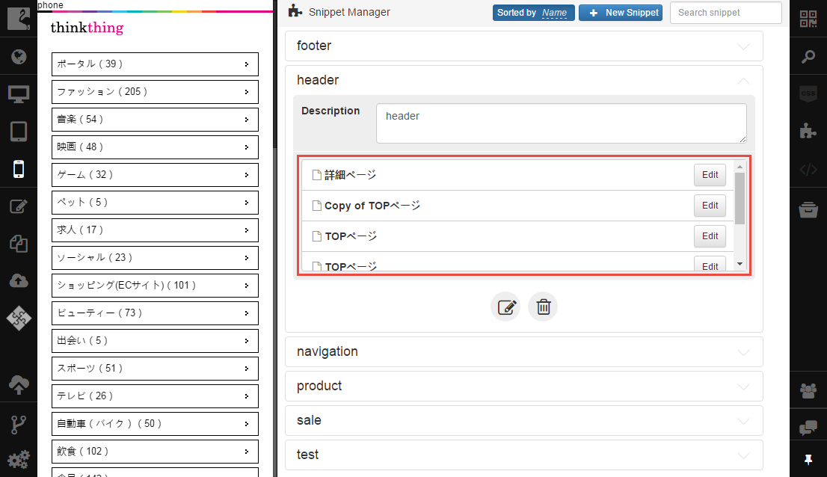Click the pin icon at bottom right
Image resolution: width=827 pixels, height=477 pixels.
(x=808, y=460)
